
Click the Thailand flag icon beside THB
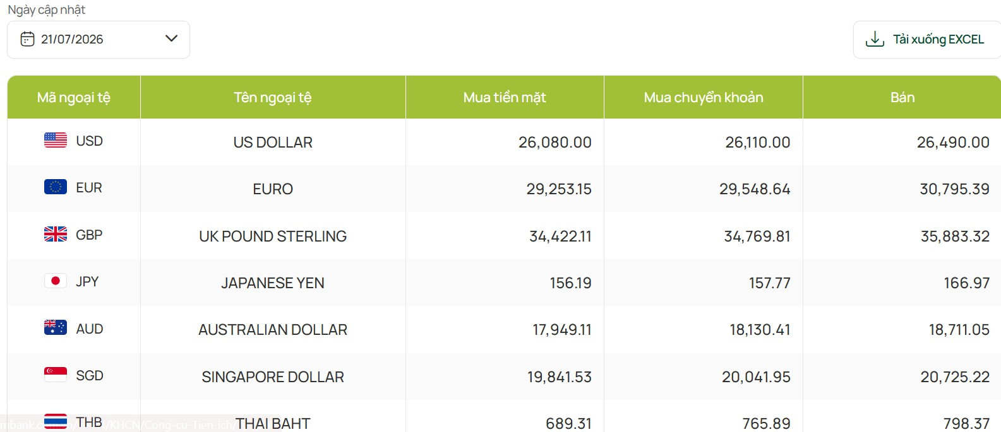pos(56,421)
